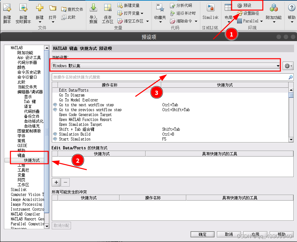
Task: Click the 分析代码 (Analyze Code) icon
Action: (173, 6)
